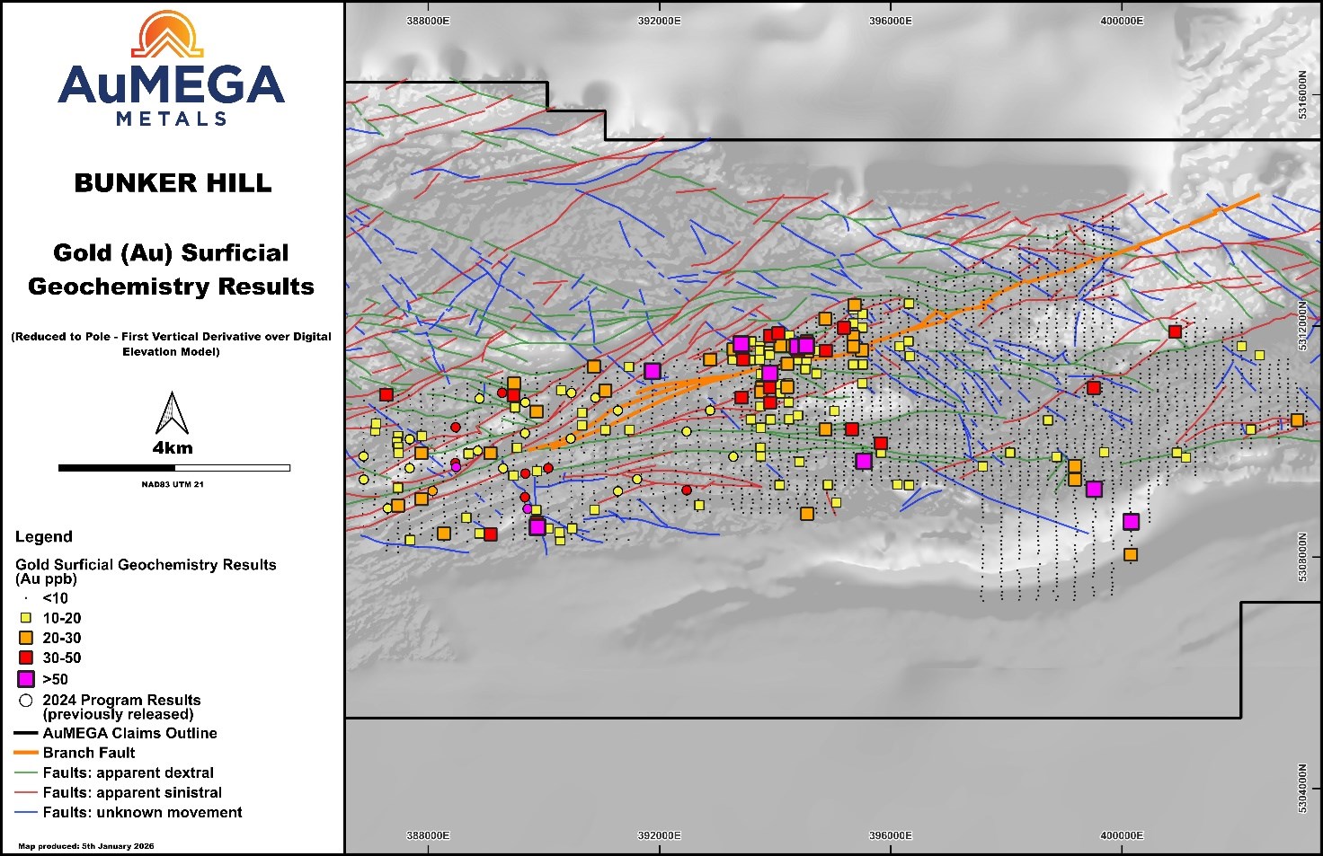1323x856 pixels.
Task: Click the black AuMEGA Claims Outline legend line
Action: point(26,733)
